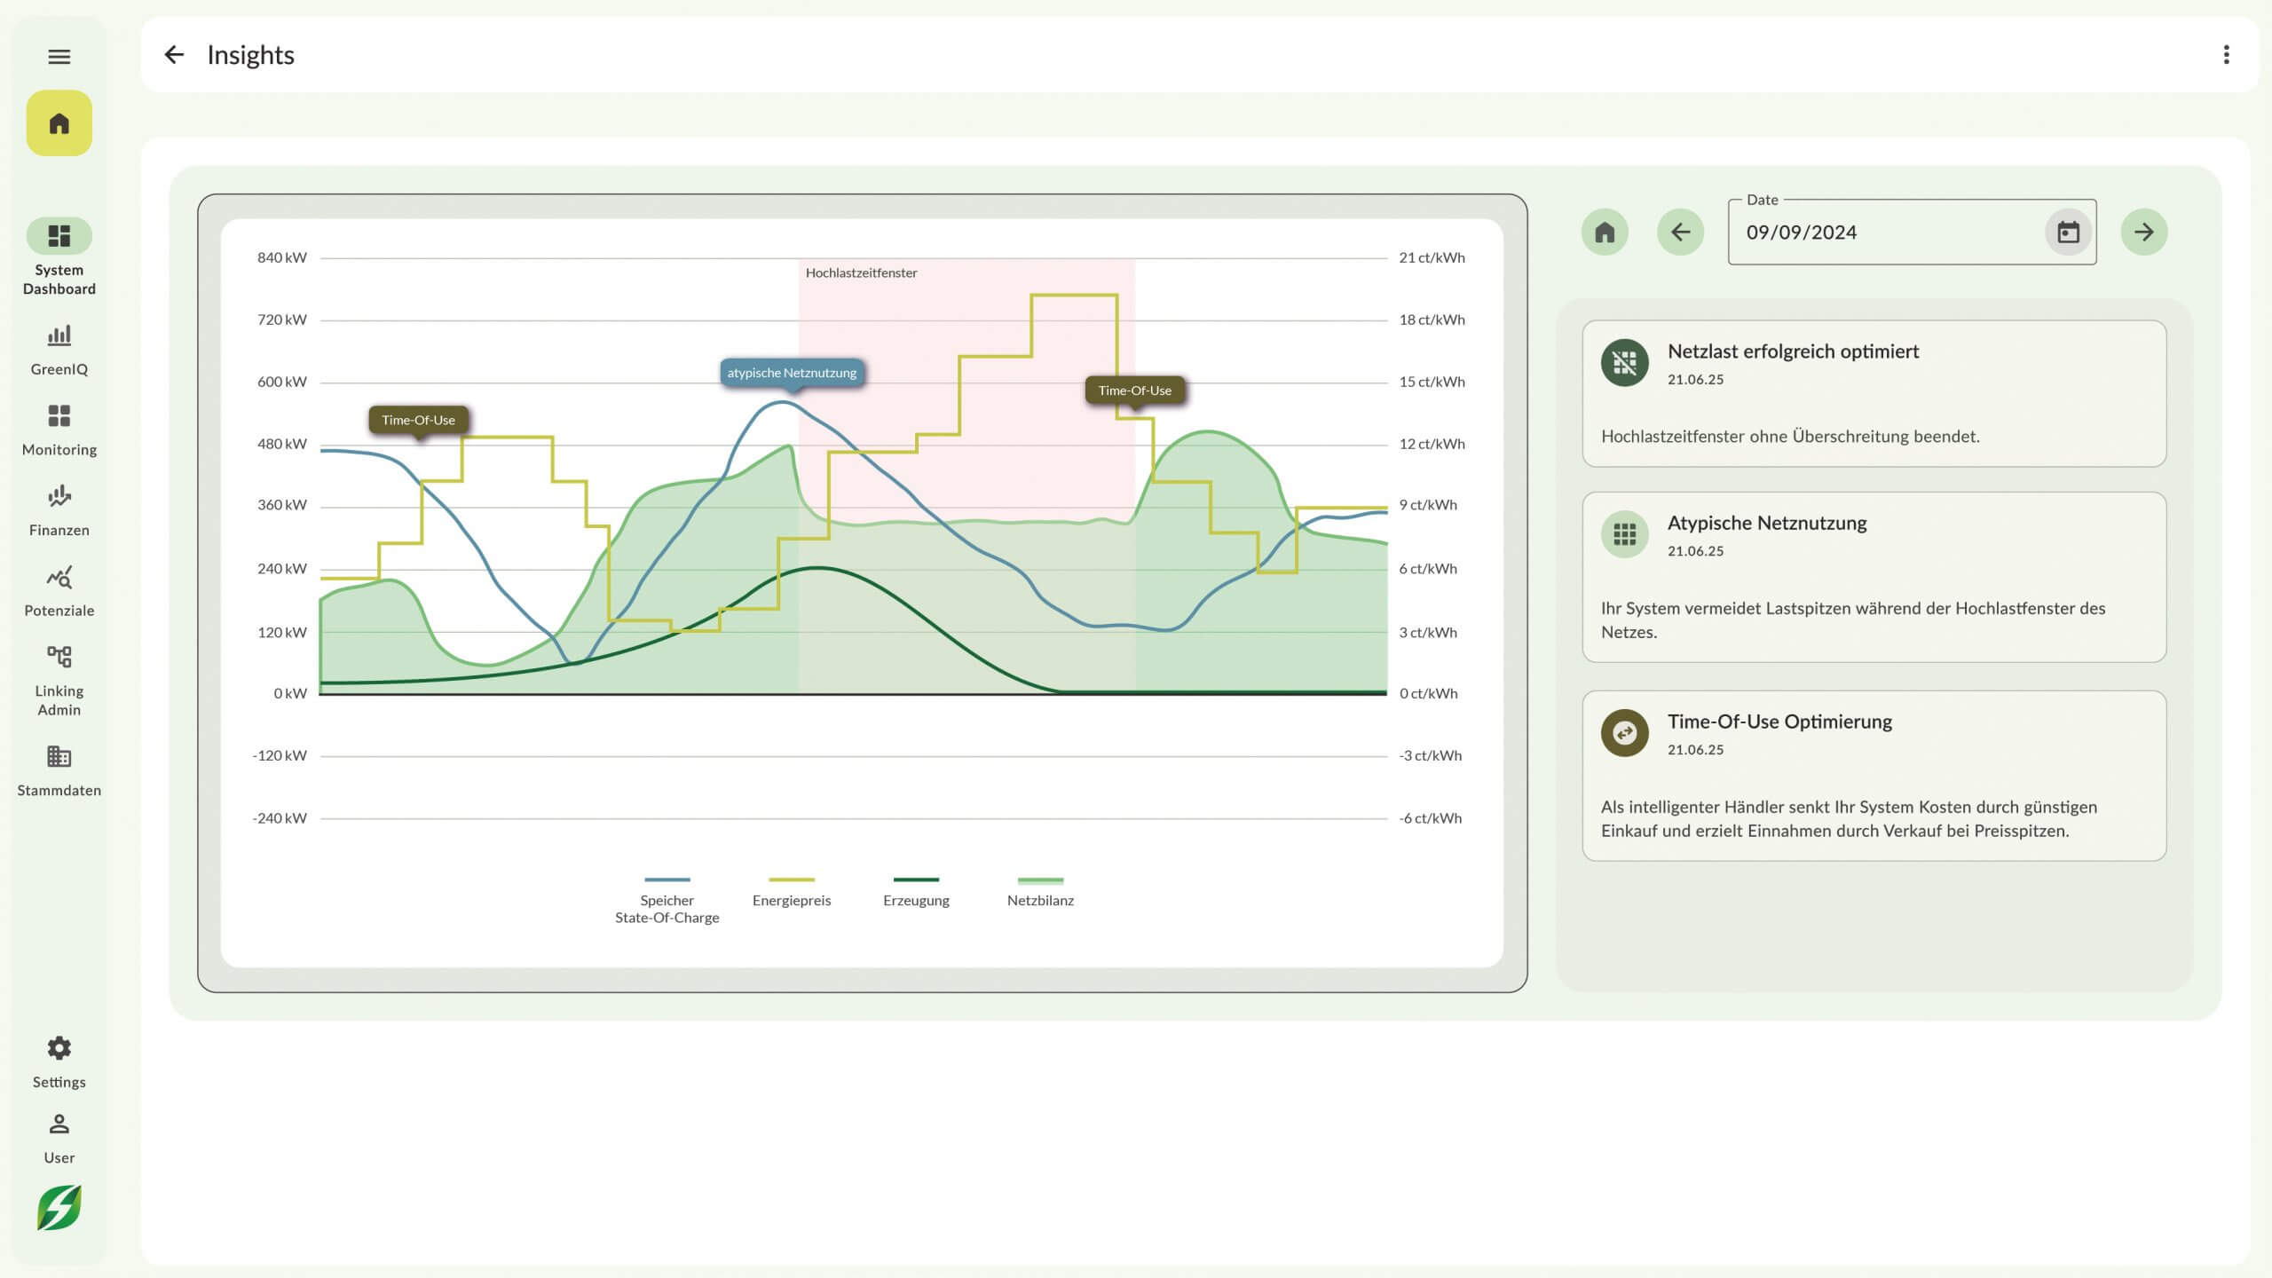Open the hamburger menu in the sidebar

pyautogui.click(x=59, y=57)
